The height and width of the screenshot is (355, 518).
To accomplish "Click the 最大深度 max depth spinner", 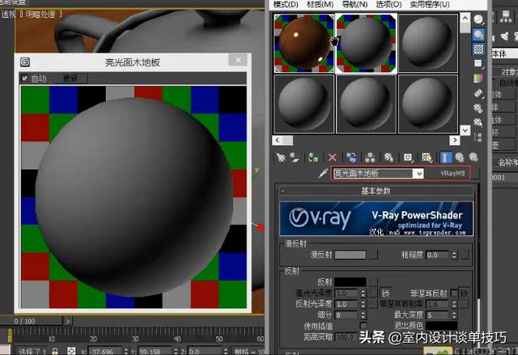I will pos(454,315).
